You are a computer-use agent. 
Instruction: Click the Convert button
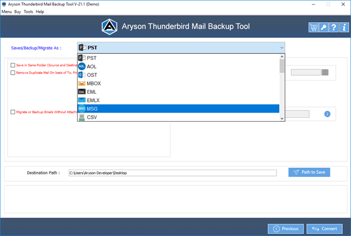325,228
